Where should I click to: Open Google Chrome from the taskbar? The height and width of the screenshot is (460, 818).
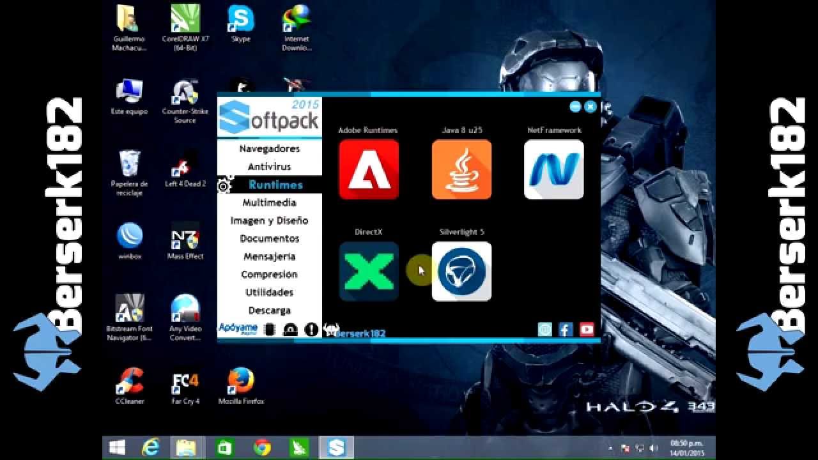pyautogui.click(x=262, y=448)
